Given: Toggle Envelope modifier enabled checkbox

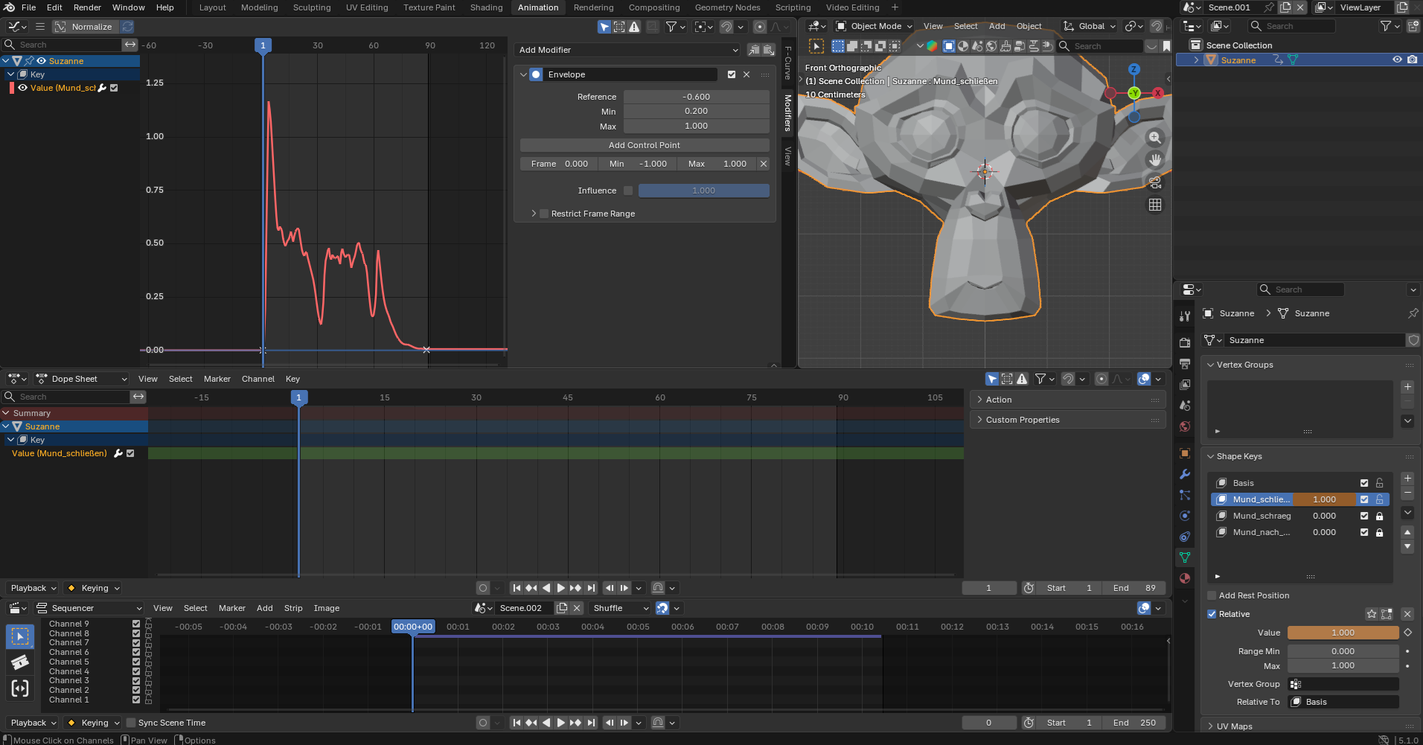Looking at the screenshot, I should 732,74.
